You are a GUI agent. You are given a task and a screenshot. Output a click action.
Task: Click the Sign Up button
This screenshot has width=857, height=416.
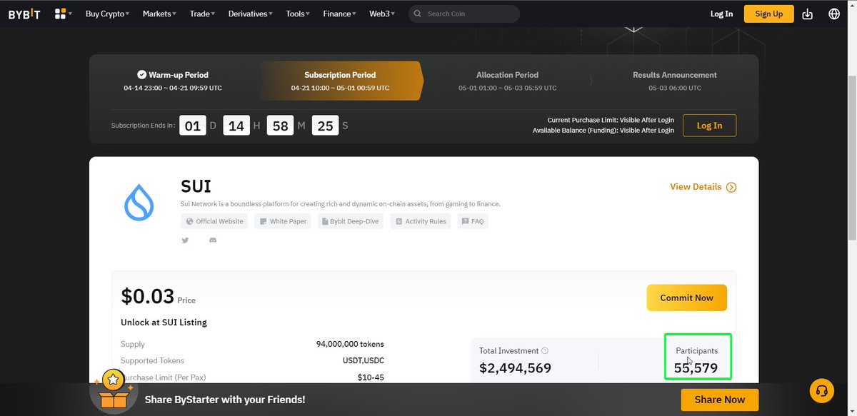pyautogui.click(x=769, y=14)
